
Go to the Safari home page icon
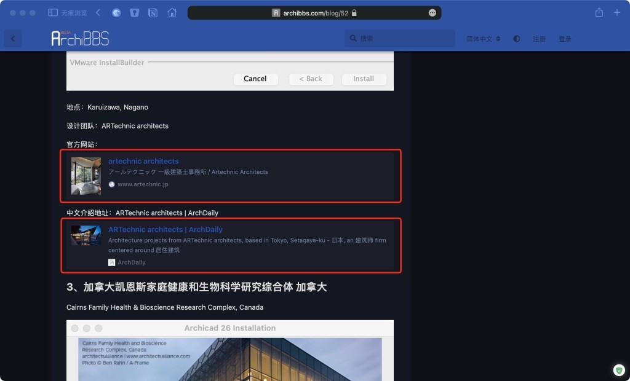[x=172, y=13]
